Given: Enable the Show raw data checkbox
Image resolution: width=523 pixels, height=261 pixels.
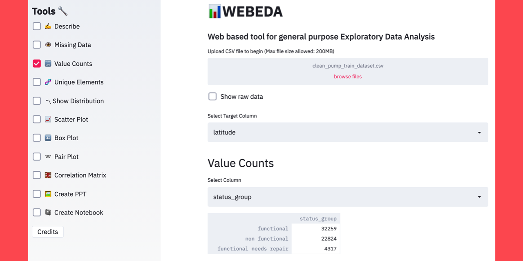Looking at the screenshot, I should tap(212, 96).
